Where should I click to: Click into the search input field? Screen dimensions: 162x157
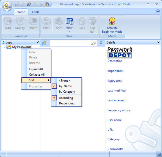(x=71, y=43)
